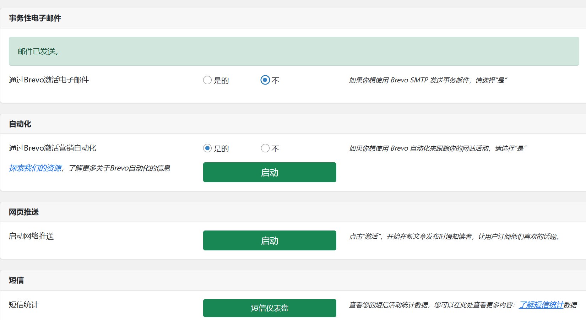
Task: Click the 事务性电子邮件 section header
Action: coord(35,18)
